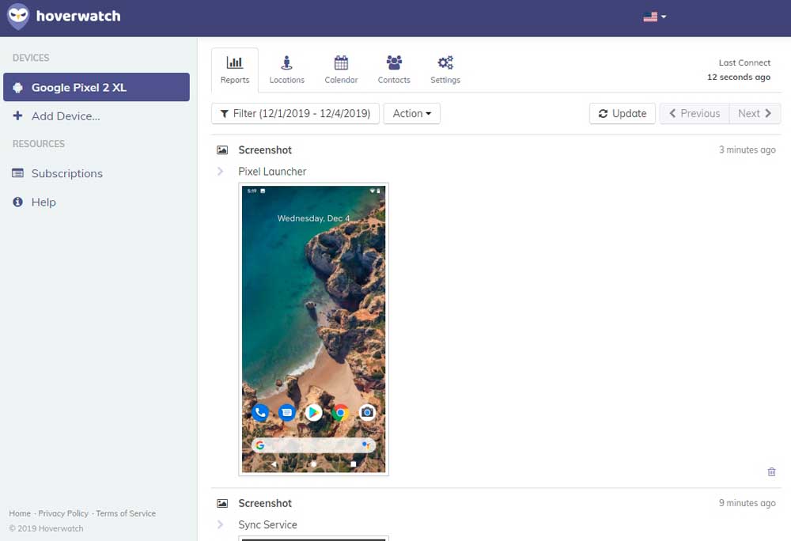Open the Subscriptions page
This screenshot has width=791, height=541.
click(67, 173)
